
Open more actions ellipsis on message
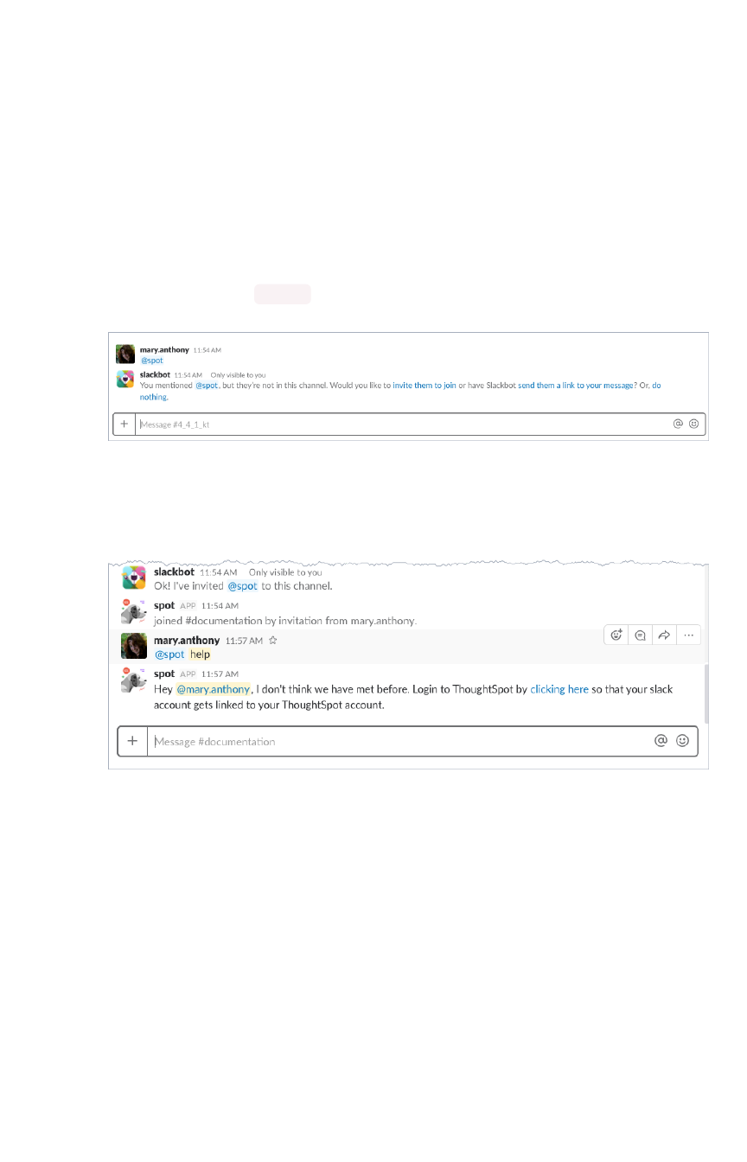click(x=689, y=635)
